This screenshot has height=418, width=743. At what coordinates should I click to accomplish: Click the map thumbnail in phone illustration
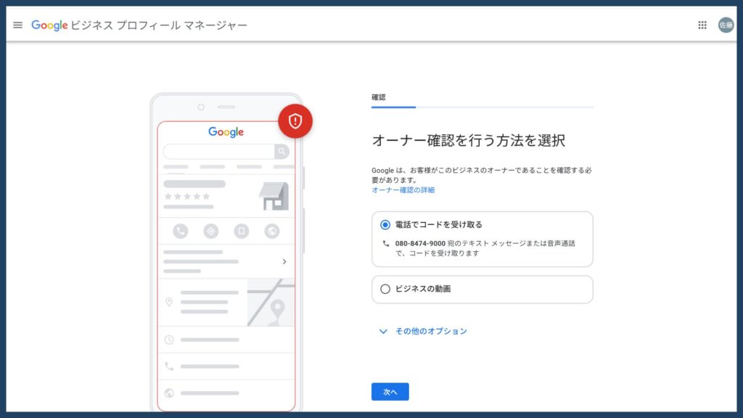[x=271, y=303]
